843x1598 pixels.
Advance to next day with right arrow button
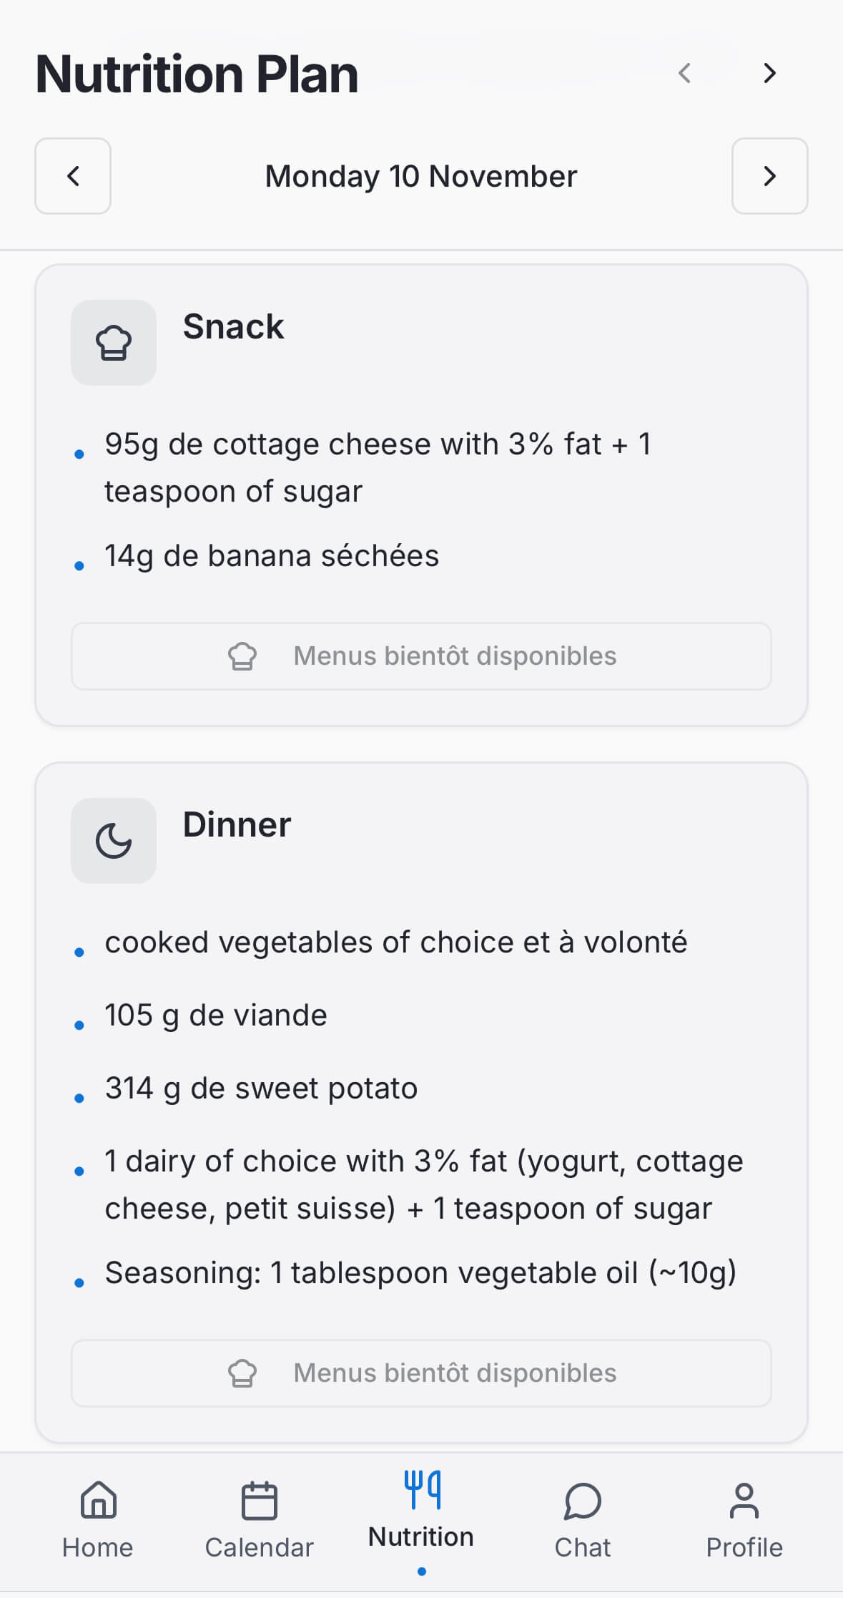pyautogui.click(x=769, y=176)
